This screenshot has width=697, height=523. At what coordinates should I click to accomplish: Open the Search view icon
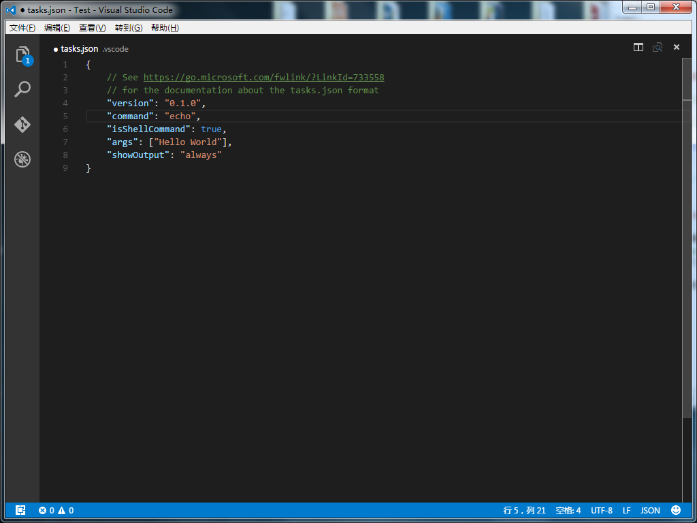point(22,89)
